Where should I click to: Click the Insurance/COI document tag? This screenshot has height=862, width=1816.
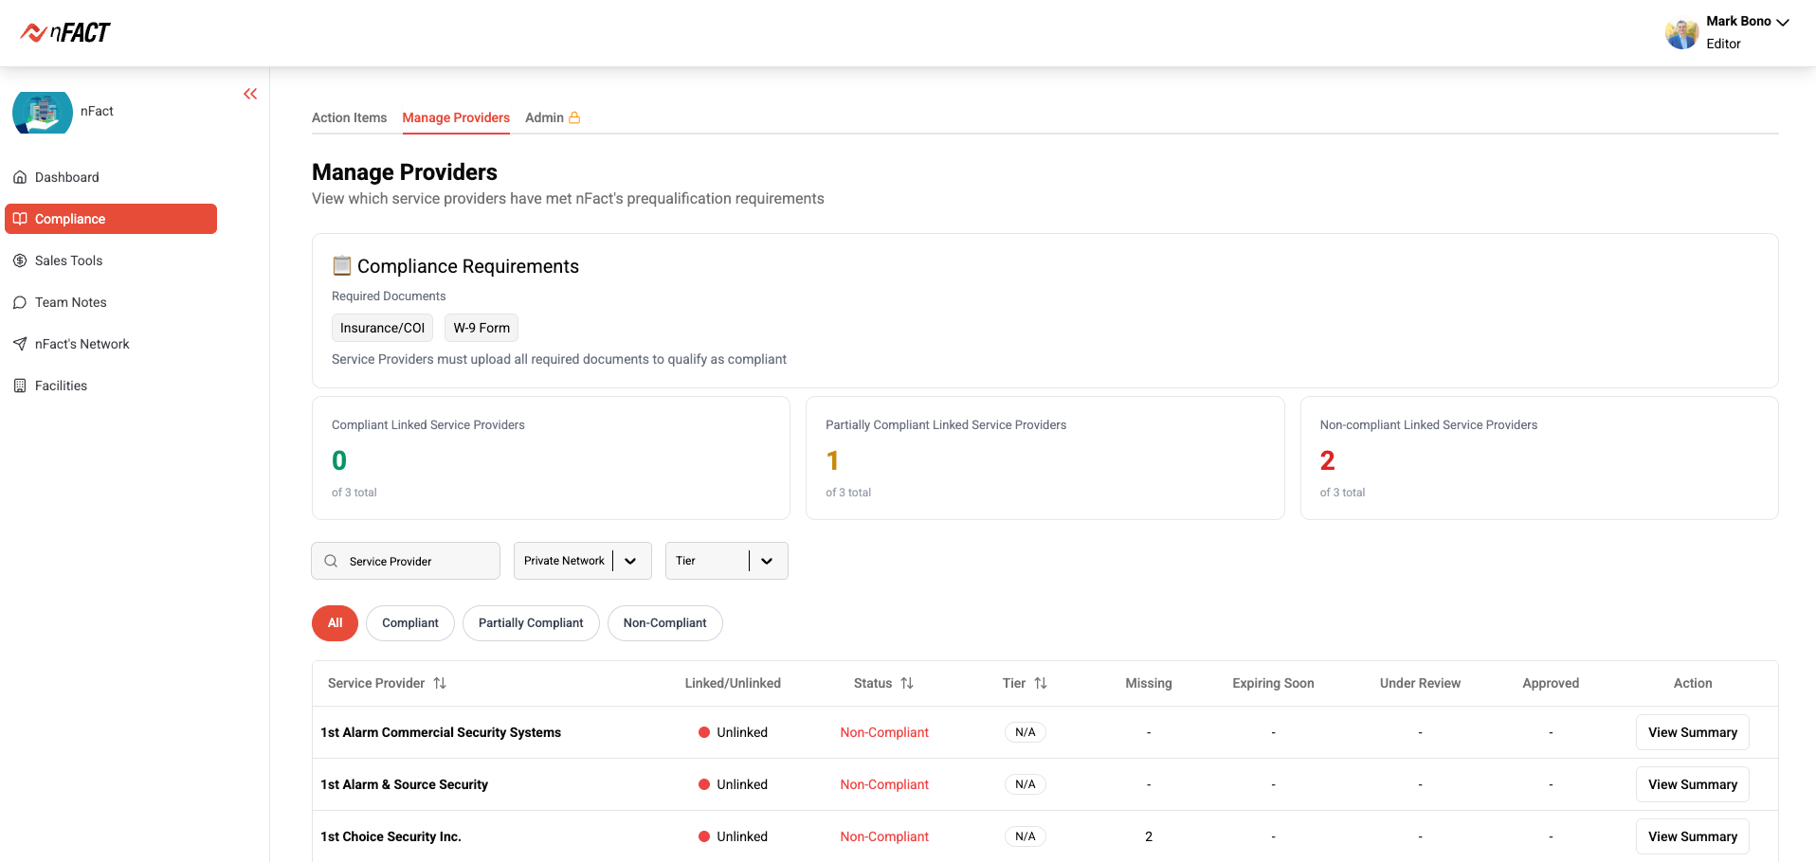(x=382, y=328)
